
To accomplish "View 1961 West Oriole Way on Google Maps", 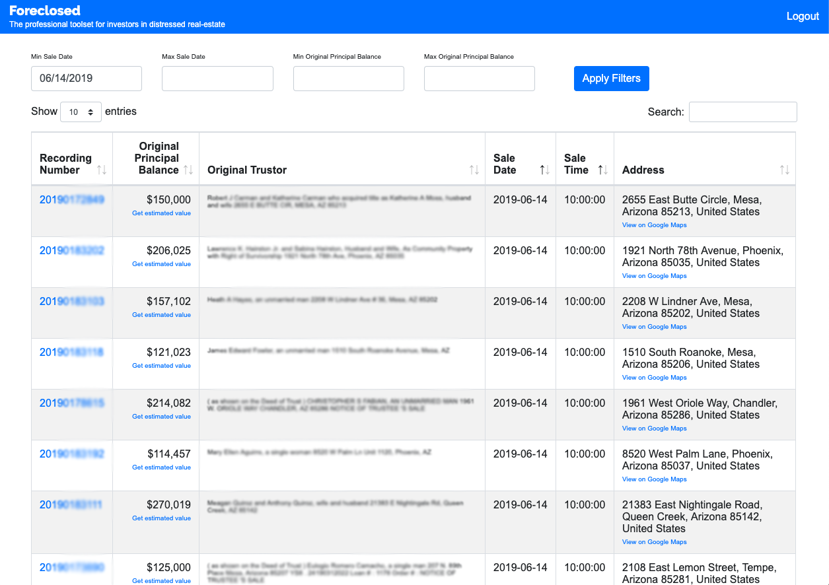I will pos(654,429).
